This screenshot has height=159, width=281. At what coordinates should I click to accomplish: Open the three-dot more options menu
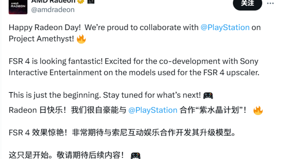(270, 3)
